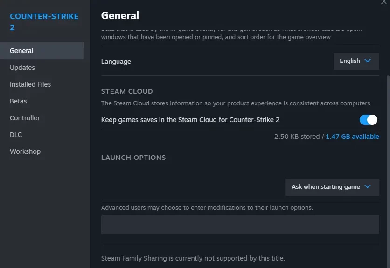Click the 2.50 KB stored text

tap(297, 137)
